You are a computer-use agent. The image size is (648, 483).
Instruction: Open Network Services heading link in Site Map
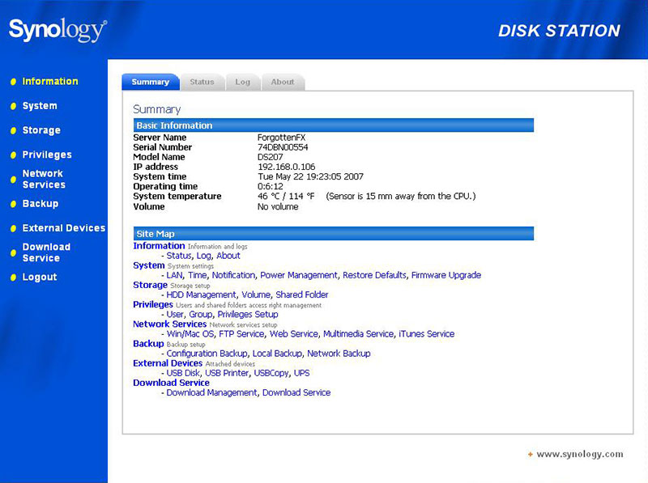click(x=170, y=324)
